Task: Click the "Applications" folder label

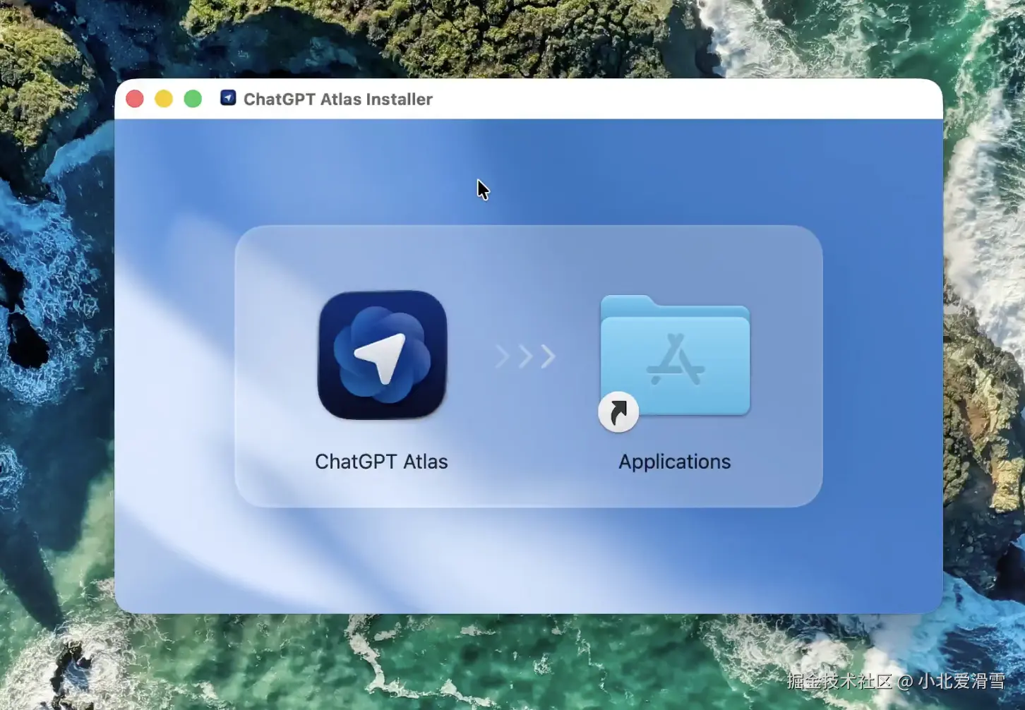Action: point(675,462)
